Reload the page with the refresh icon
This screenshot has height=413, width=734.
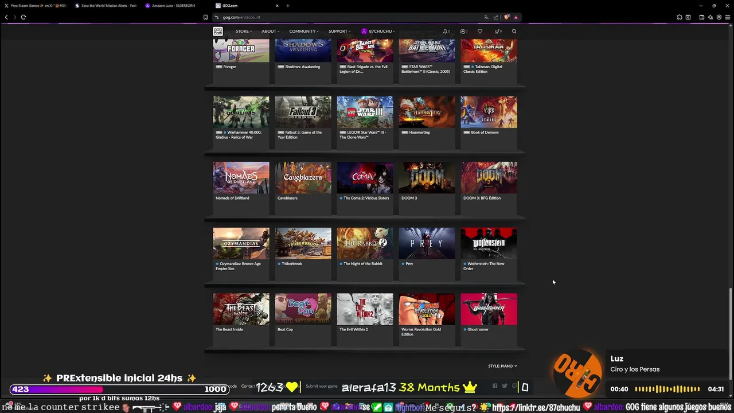coord(24,17)
